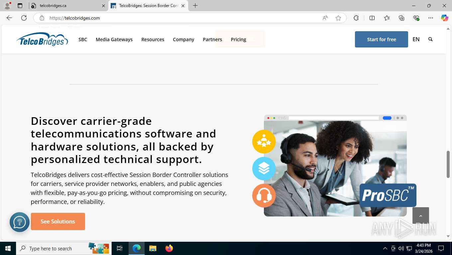Go back with the browser back arrow
452x255 pixels.
(9, 18)
